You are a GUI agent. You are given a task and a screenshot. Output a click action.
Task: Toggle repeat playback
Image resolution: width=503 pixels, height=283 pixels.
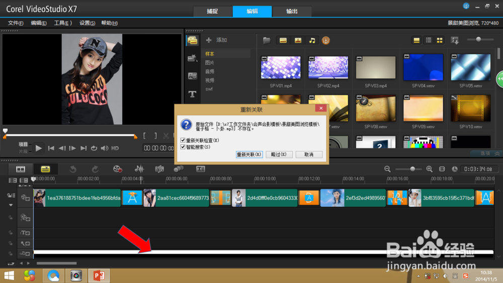click(x=94, y=148)
